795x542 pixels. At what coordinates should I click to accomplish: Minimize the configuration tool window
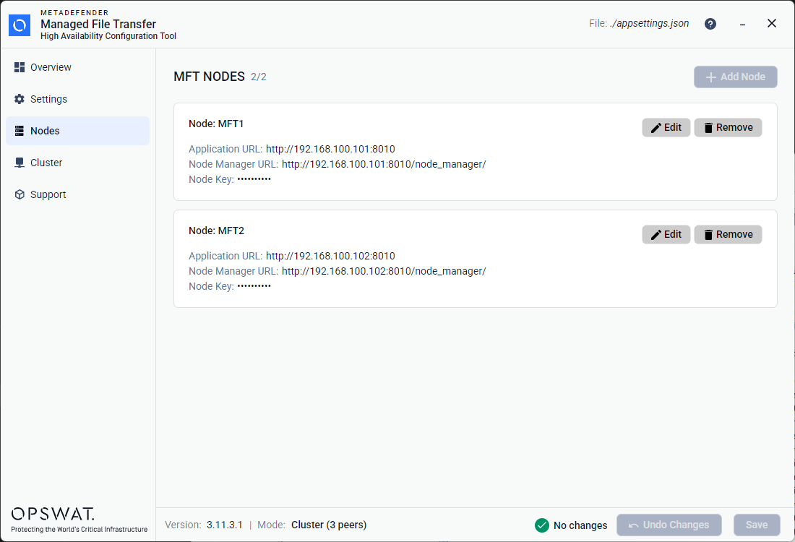(742, 24)
